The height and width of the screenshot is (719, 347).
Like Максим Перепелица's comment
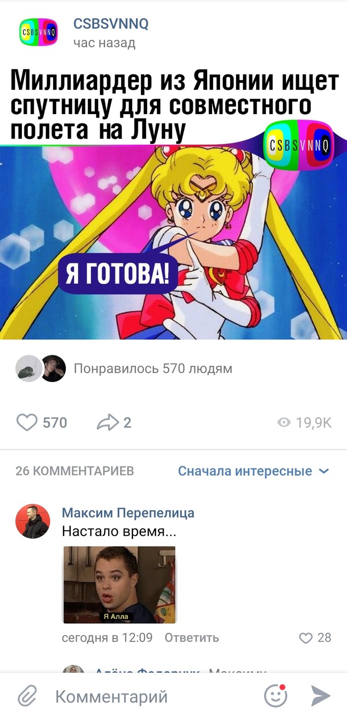(306, 638)
